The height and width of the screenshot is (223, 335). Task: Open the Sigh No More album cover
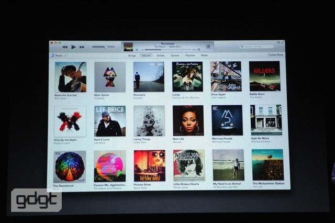pyautogui.click(x=266, y=120)
